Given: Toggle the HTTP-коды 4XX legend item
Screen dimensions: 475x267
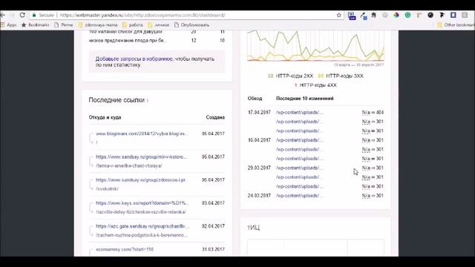Looking at the screenshot, I should tap(315, 85).
